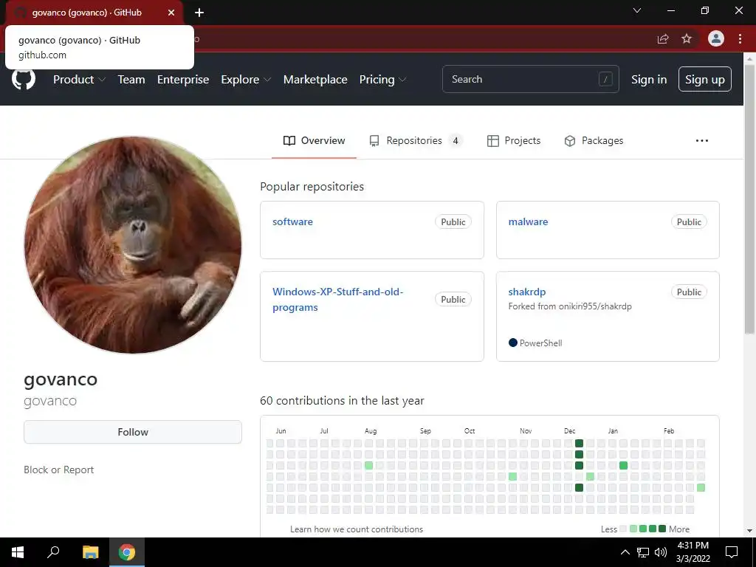Click Block or Report link

point(59,470)
